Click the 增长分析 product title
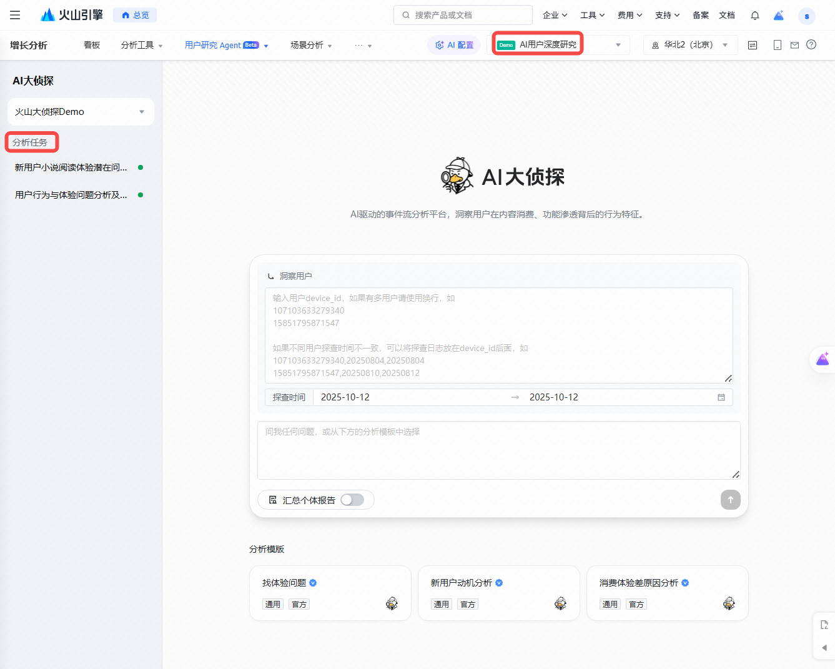The height and width of the screenshot is (669, 835). pyautogui.click(x=29, y=45)
